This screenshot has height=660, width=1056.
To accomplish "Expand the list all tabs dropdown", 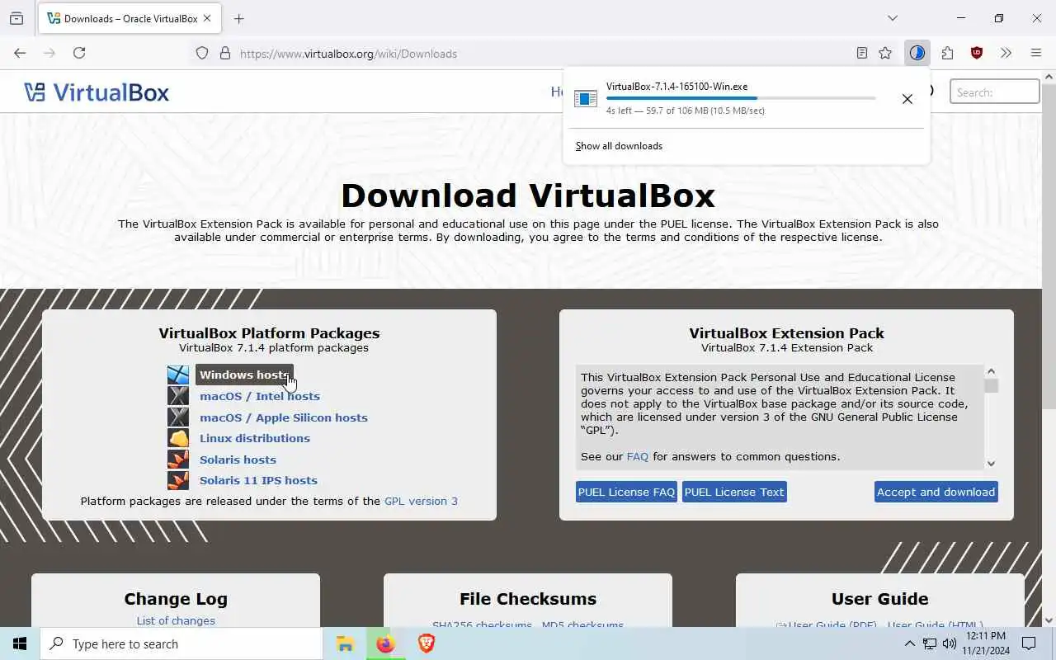I will point(893,18).
